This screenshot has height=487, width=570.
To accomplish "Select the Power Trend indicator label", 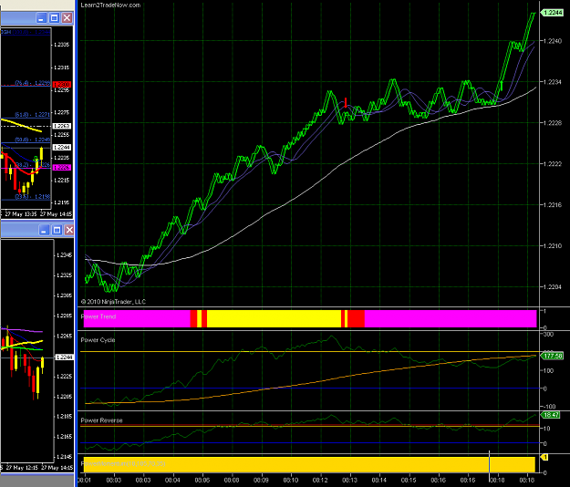I will (98, 316).
